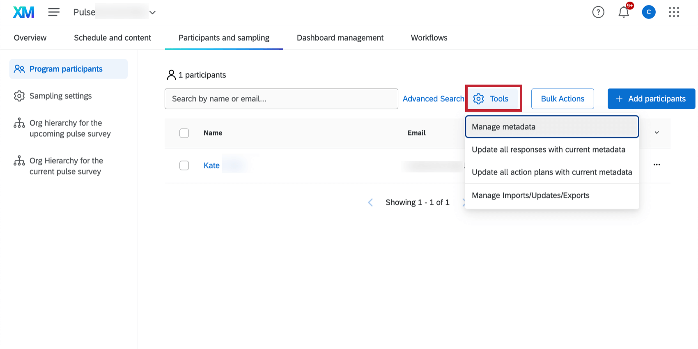Open the app switcher grid icon
The height and width of the screenshot is (349, 698).
click(x=674, y=12)
